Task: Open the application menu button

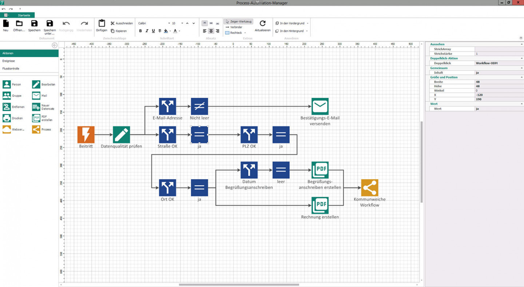Action: click(6, 15)
